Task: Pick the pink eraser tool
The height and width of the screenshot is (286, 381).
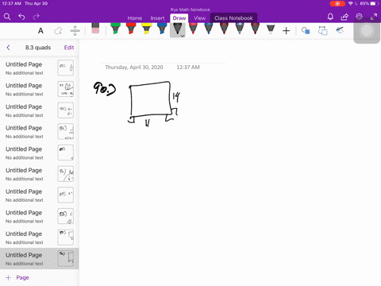Action: tap(95, 29)
